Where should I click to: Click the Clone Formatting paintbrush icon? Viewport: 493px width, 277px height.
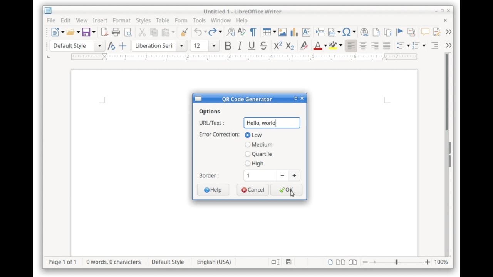click(x=184, y=32)
